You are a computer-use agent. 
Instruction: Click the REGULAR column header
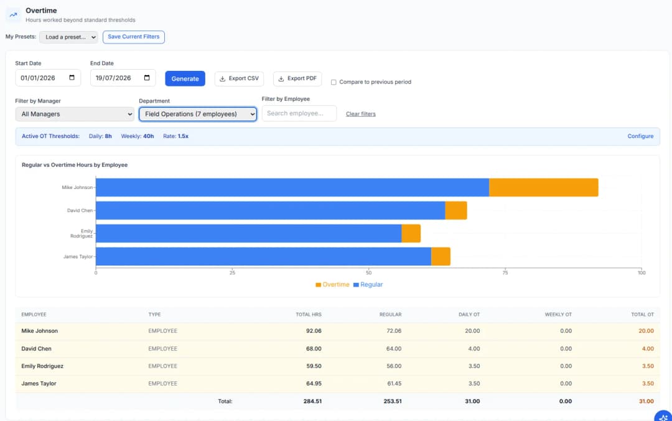(x=390, y=315)
